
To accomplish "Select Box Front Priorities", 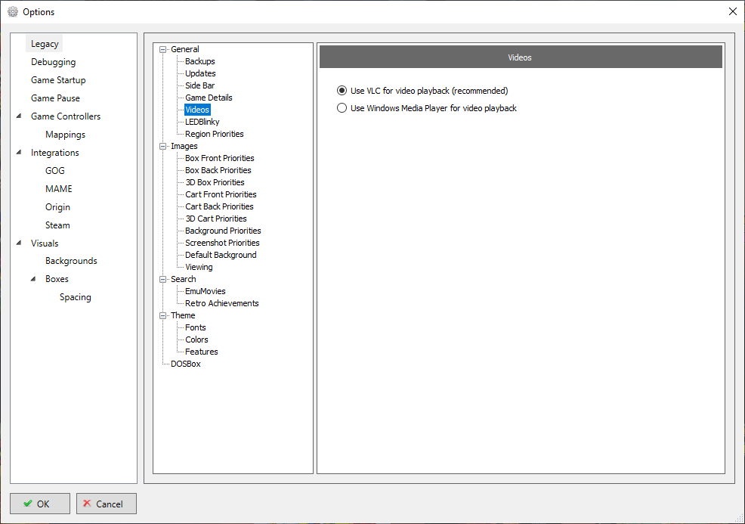I will [x=220, y=158].
